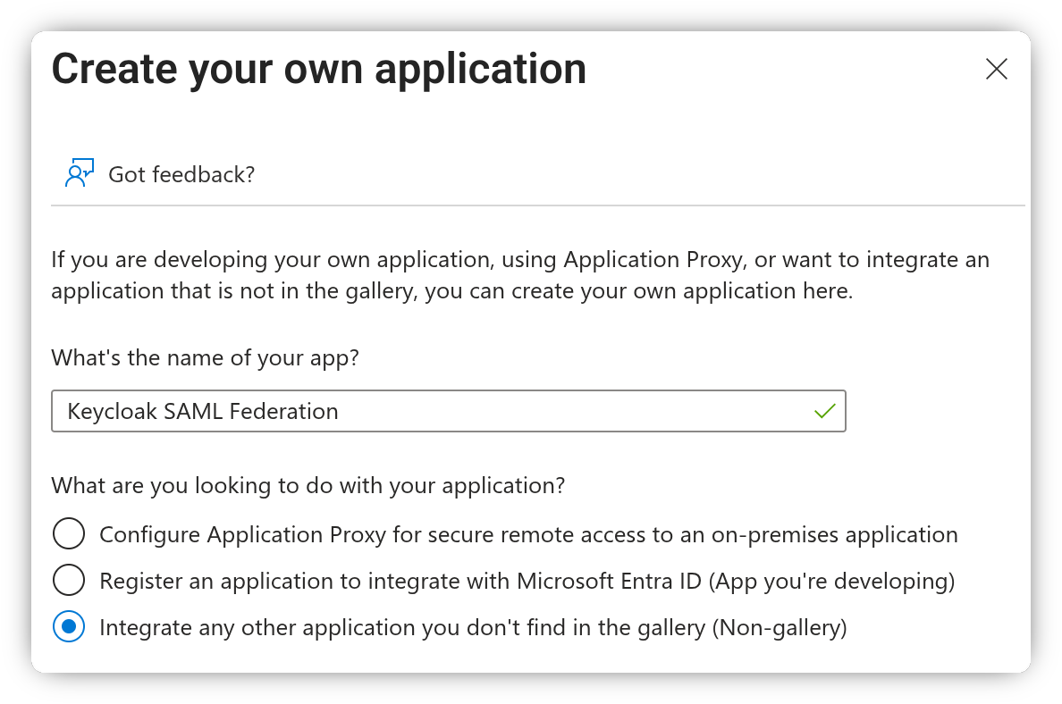Click the (Non-gallery) text in the last option
This screenshot has width=1062, height=704.
coord(779,627)
